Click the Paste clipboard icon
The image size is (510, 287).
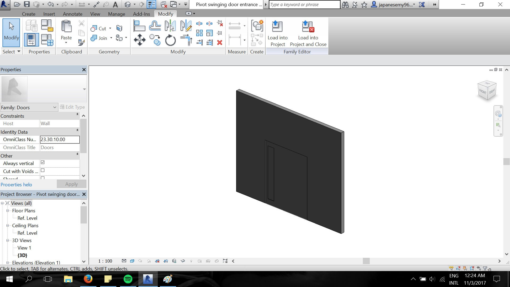66,27
